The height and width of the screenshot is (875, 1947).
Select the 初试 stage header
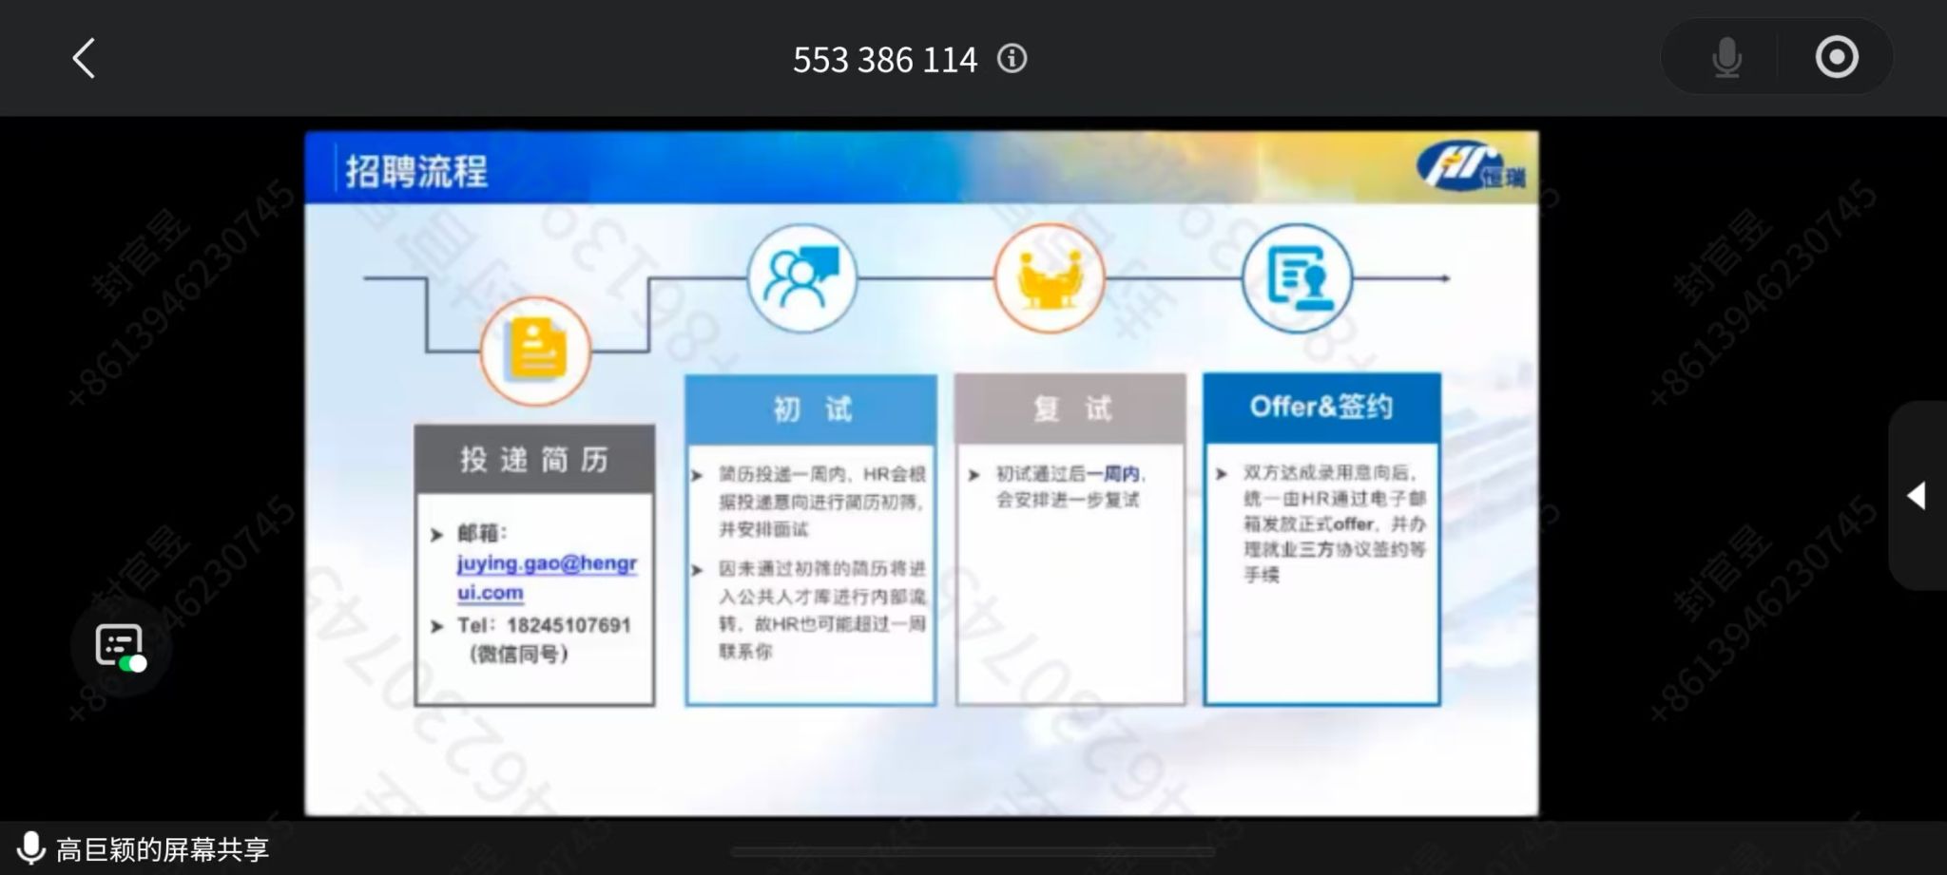[811, 409]
